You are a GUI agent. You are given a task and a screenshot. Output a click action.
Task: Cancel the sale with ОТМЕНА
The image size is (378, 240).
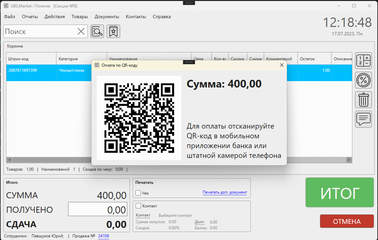tap(347, 221)
